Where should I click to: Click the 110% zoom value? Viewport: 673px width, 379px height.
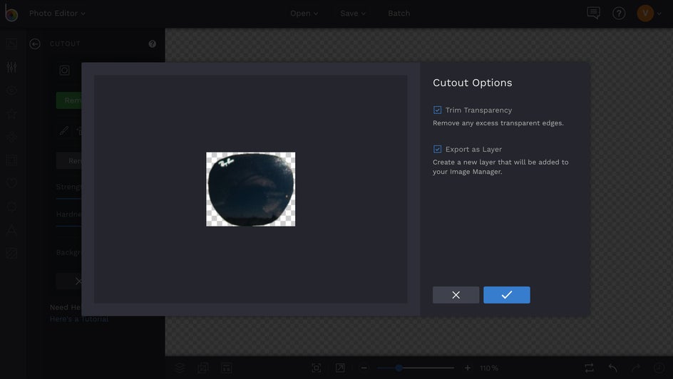[489, 368]
